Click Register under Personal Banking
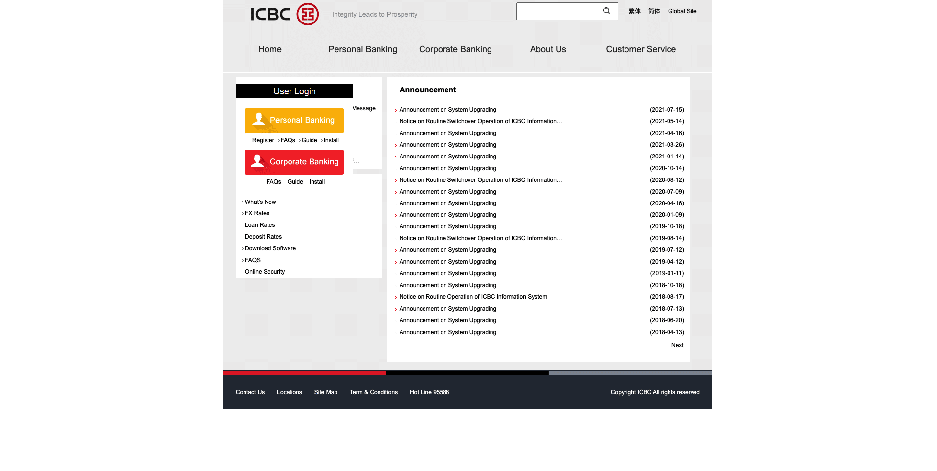The height and width of the screenshot is (471, 937). coord(263,140)
